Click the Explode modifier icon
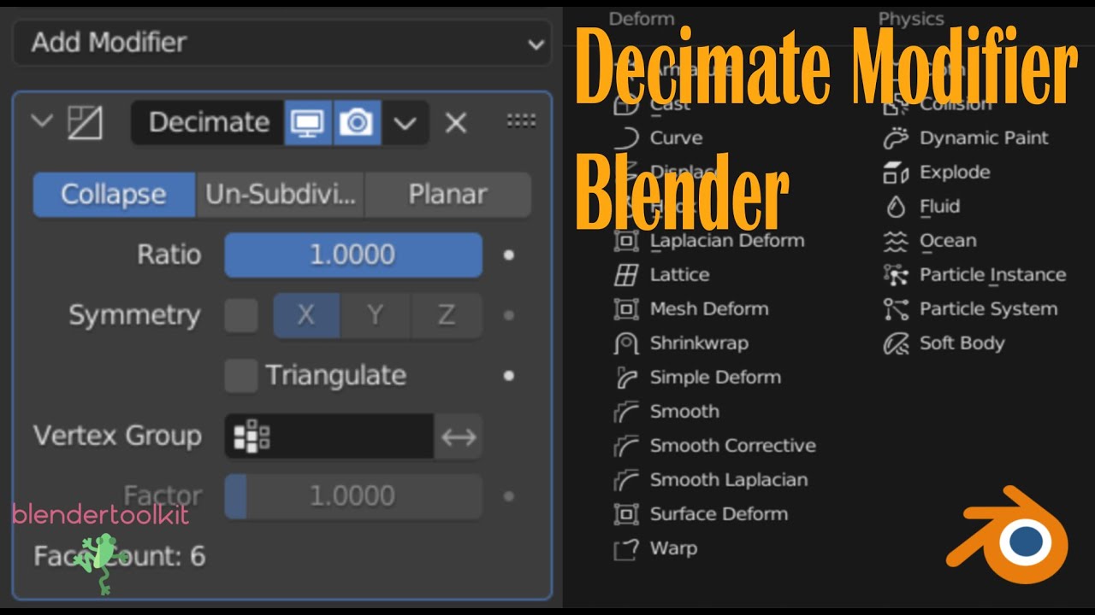This screenshot has height=615, width=1095. (896, 173)
